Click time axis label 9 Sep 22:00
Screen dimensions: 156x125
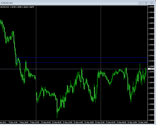pos(35,122)
